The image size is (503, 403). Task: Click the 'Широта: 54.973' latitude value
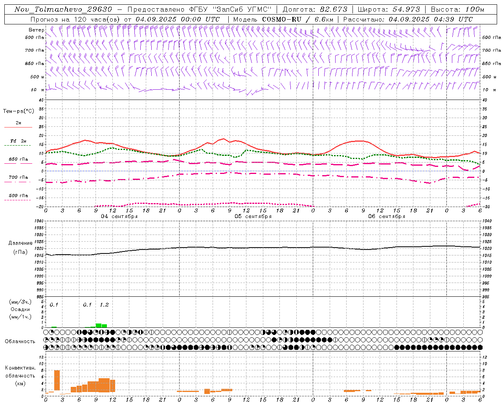[x=389, y=9]
